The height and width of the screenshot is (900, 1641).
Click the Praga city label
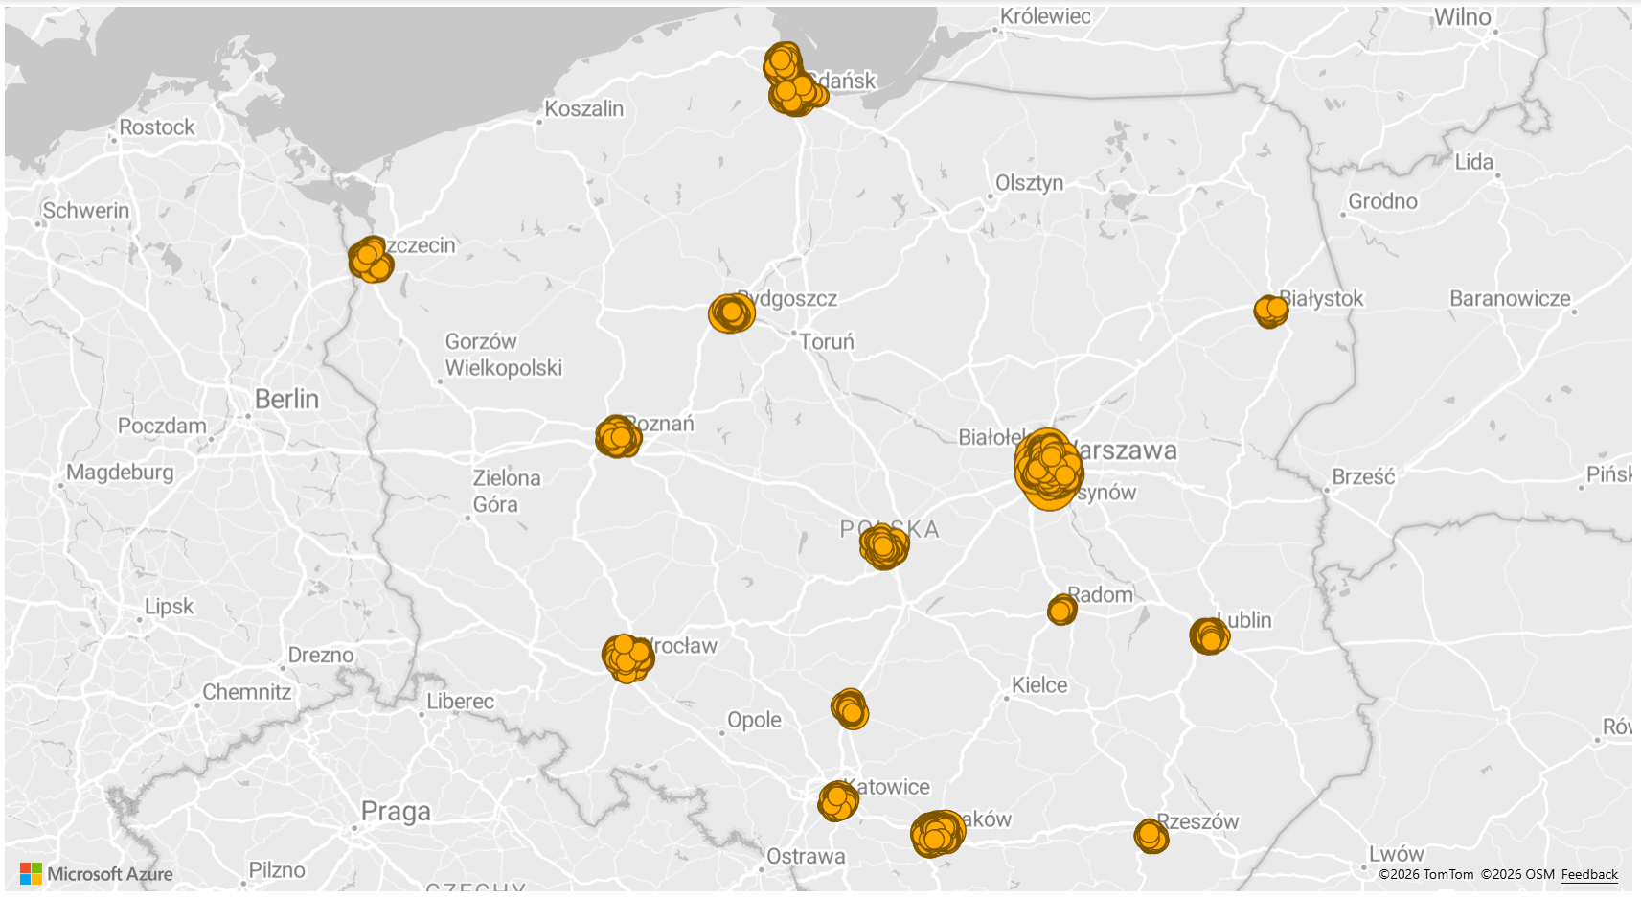[x=396, y=812]
